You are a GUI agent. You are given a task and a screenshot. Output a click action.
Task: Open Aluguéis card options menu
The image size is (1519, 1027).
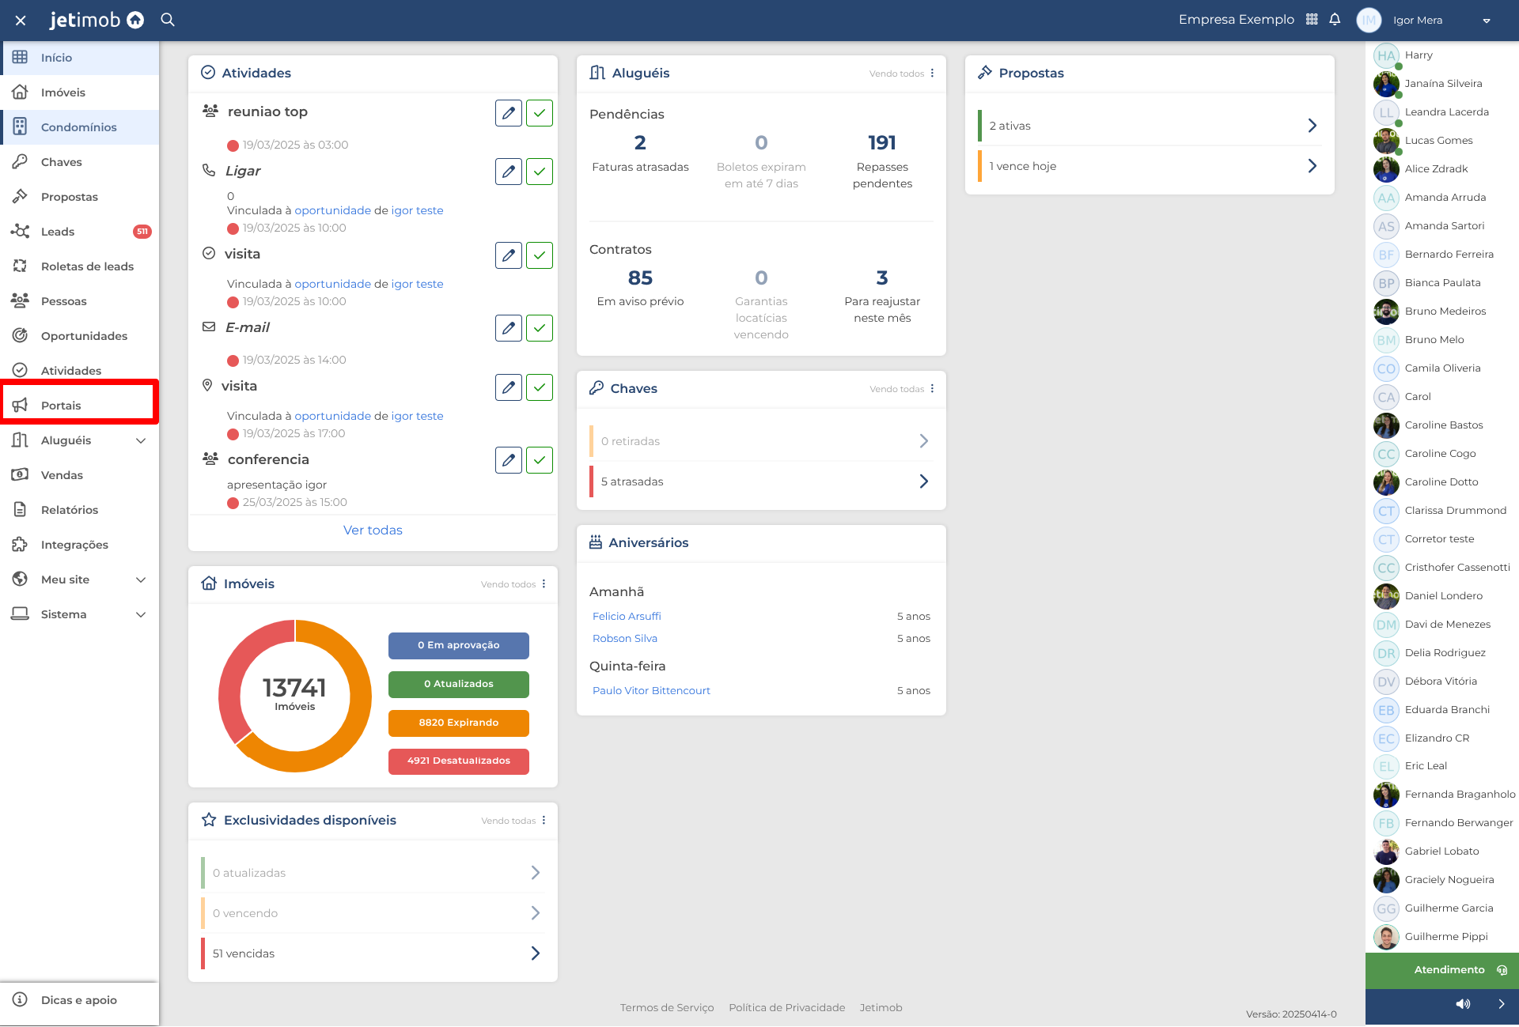(932, 73)
